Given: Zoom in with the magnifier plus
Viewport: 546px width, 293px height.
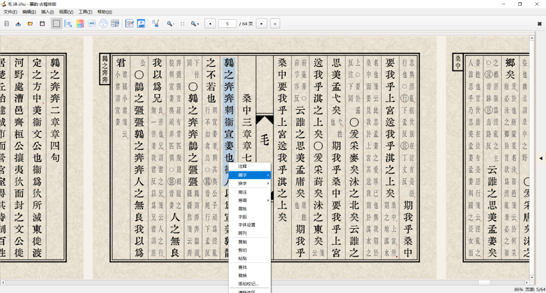Looking at the screenshot, I should [195, 24].
